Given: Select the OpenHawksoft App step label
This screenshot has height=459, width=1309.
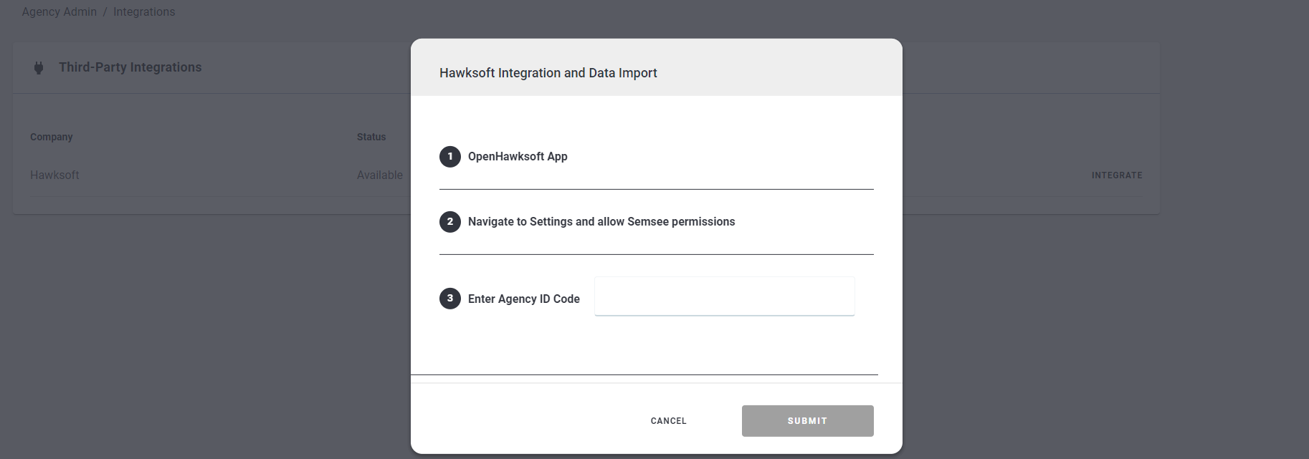Looking at the screenshot, I should tap(518, 156).
